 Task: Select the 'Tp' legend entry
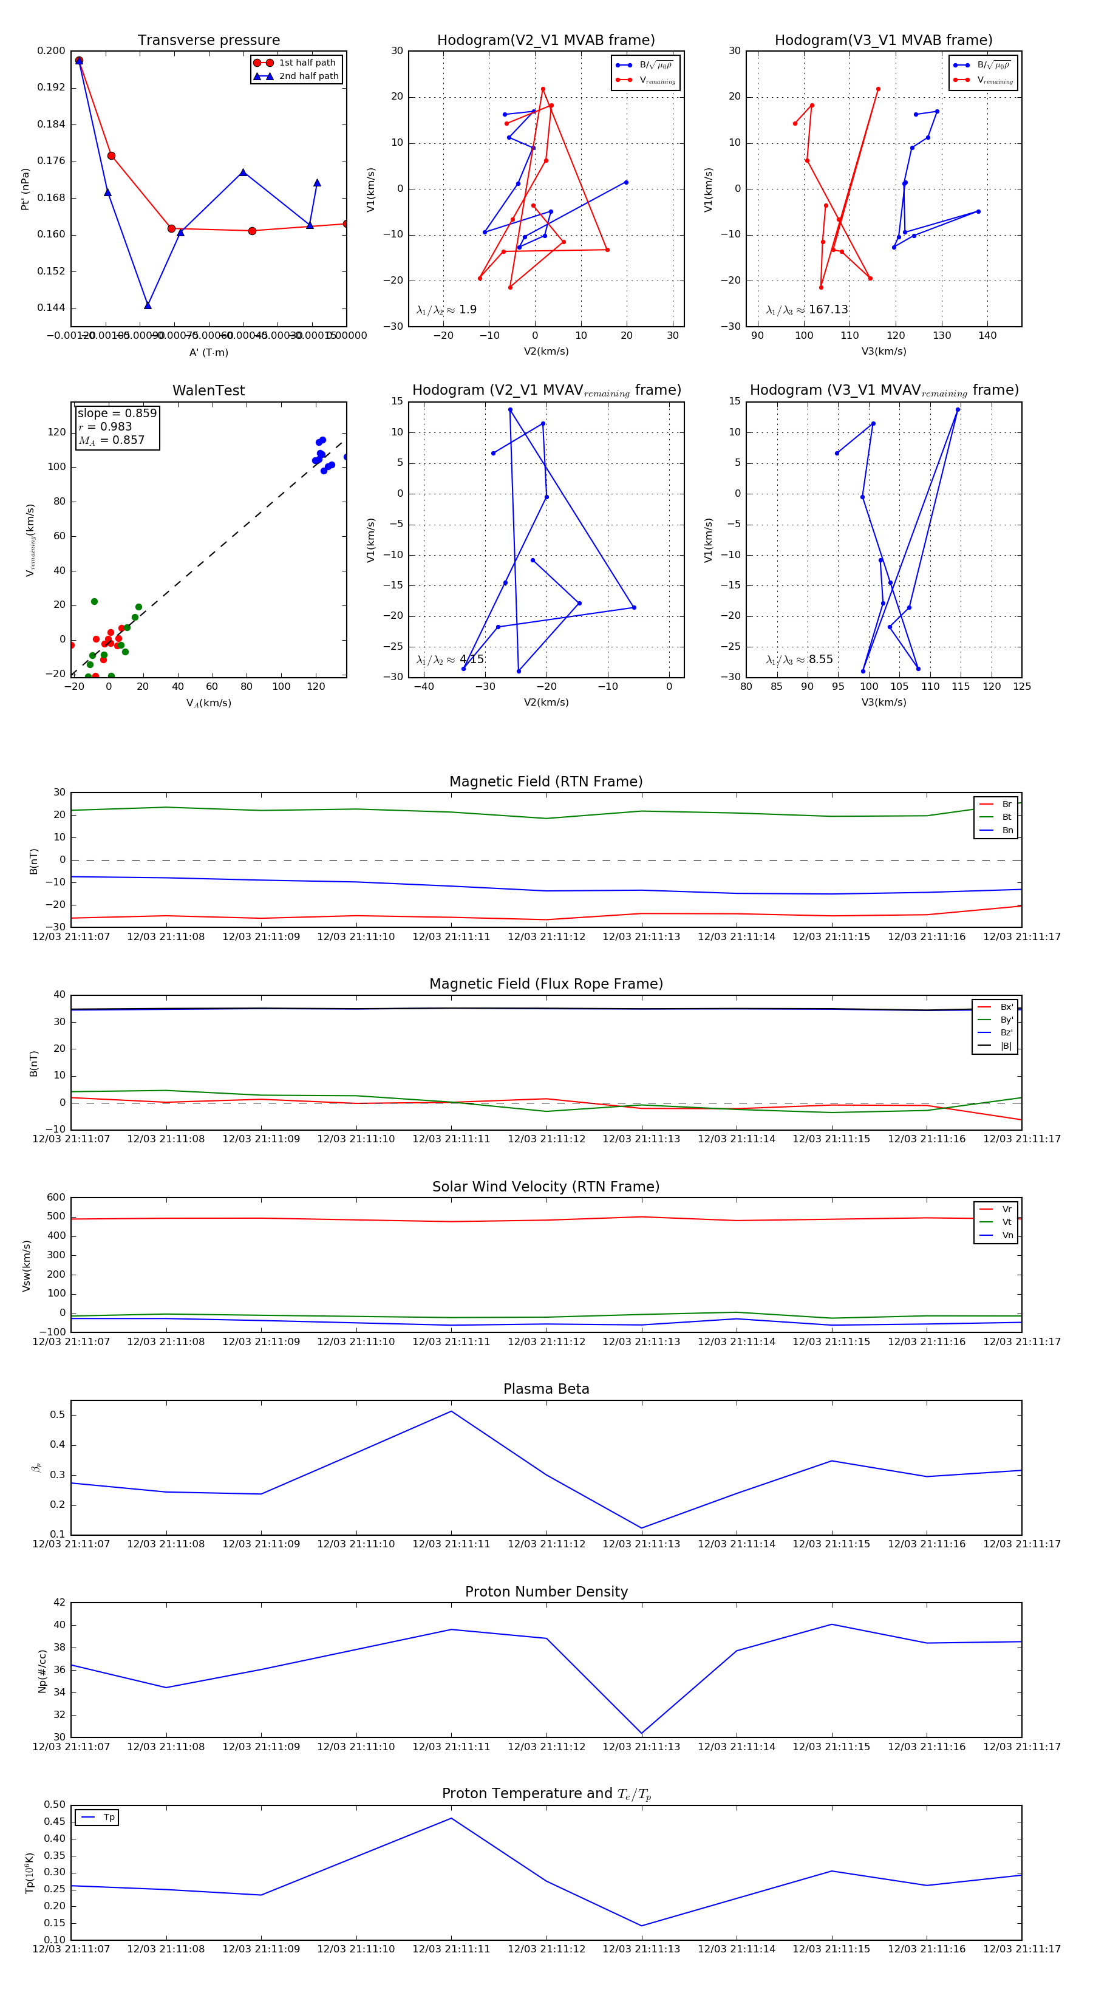(x=97, y=1818)
